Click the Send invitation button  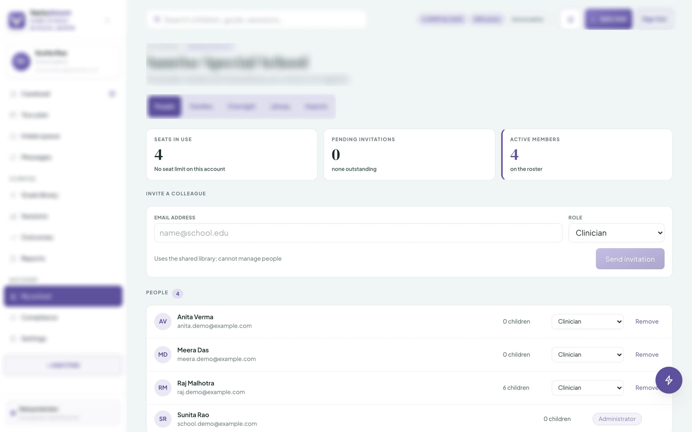(x=630, y=259)
